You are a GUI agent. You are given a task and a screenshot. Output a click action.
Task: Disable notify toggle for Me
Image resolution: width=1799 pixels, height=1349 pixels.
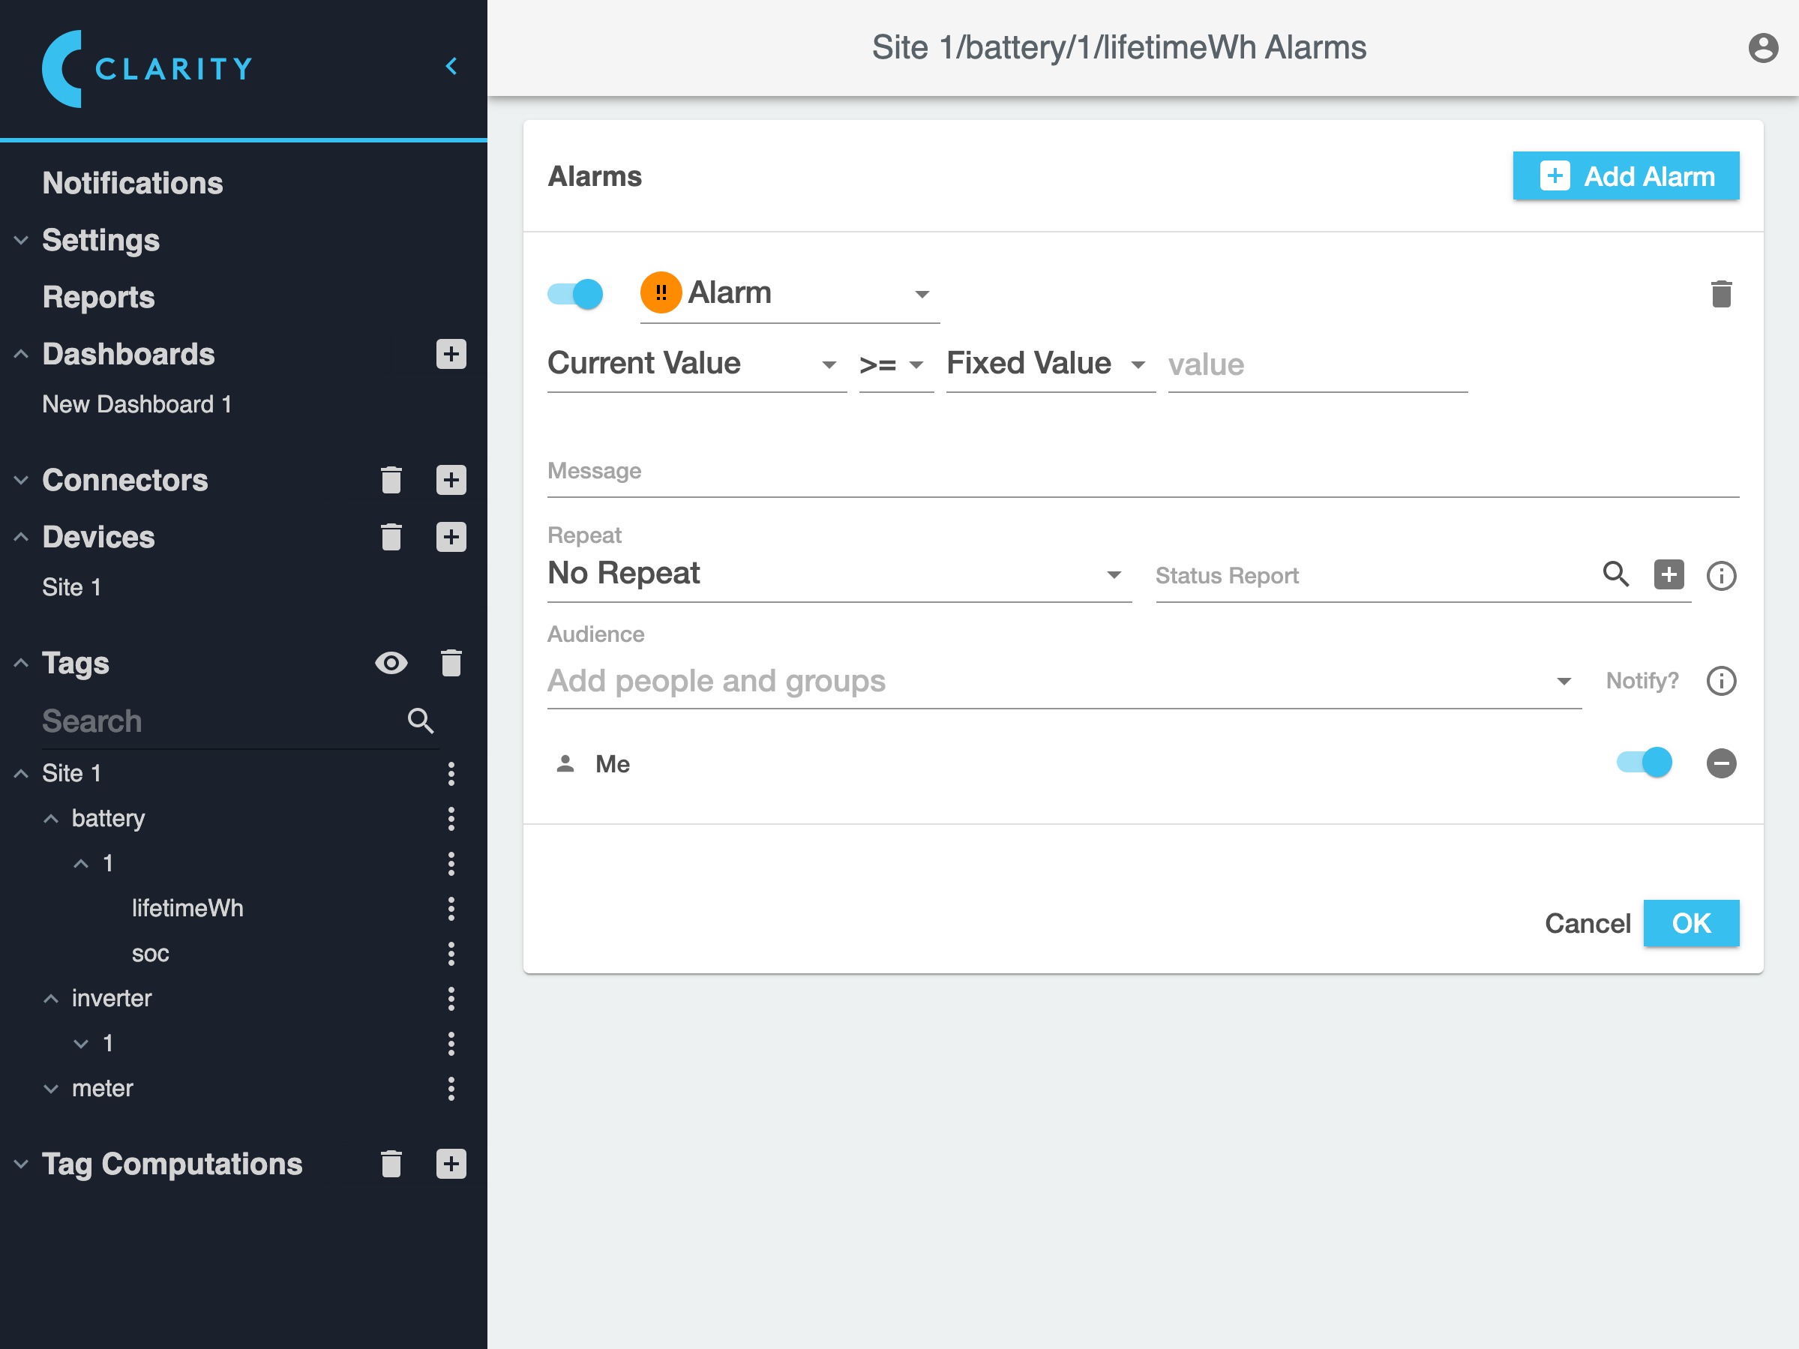tap(1644, 763)
